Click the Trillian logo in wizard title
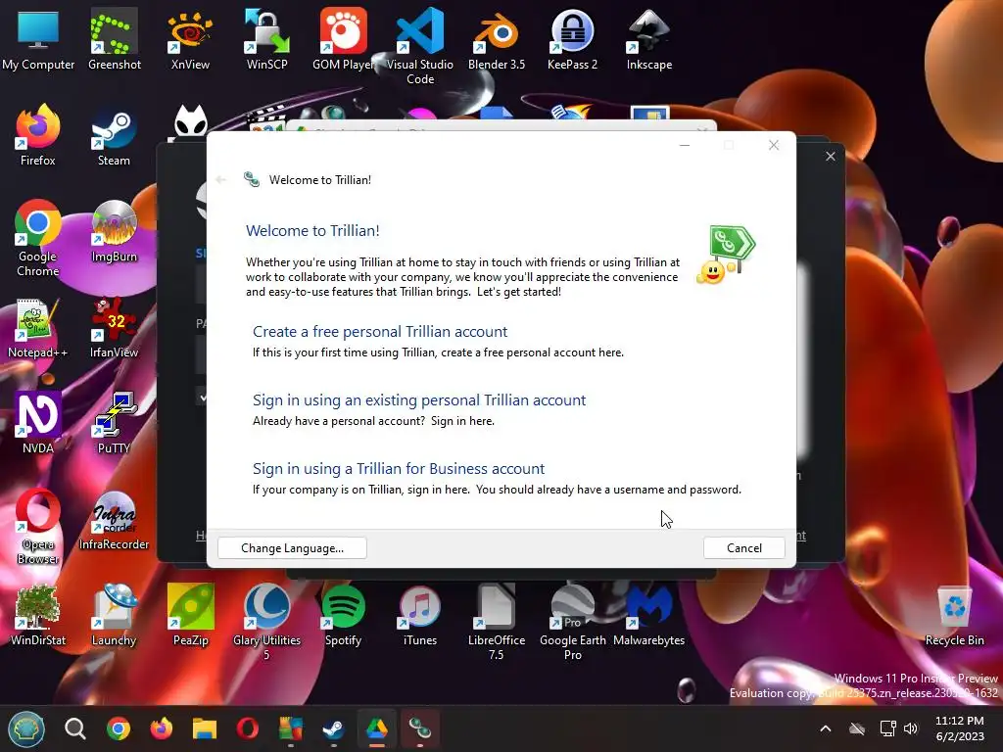The image size is (1003, 752). coord(252,180)
